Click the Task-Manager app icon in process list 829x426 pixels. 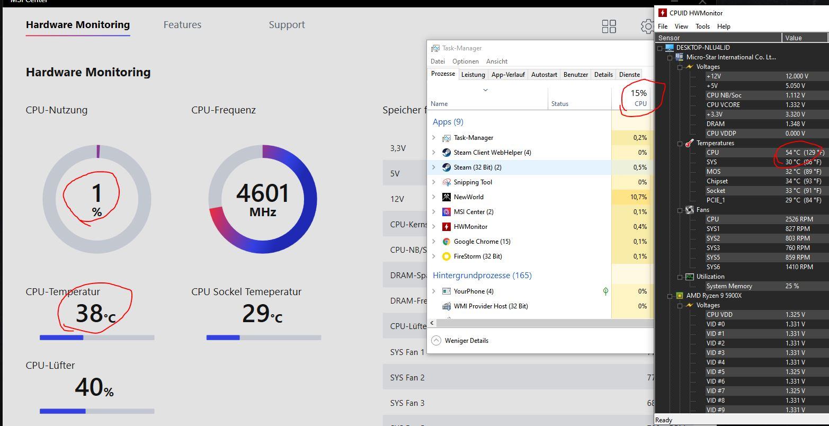[x=446, y=138]
